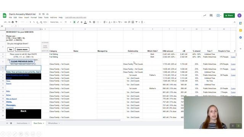Expand the side panel arrow

coord(241,49)
